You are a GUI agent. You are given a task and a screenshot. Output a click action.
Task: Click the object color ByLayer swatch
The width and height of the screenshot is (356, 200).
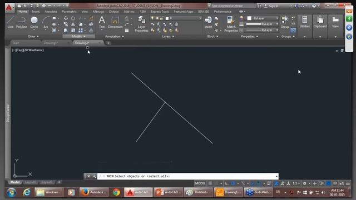249,18
